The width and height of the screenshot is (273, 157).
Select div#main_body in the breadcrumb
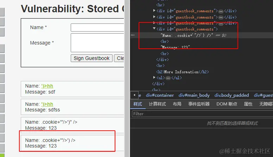point(194,95)
